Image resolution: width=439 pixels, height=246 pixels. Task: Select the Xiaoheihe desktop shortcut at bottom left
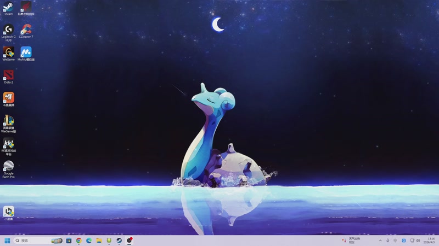(x=8, y=213)
